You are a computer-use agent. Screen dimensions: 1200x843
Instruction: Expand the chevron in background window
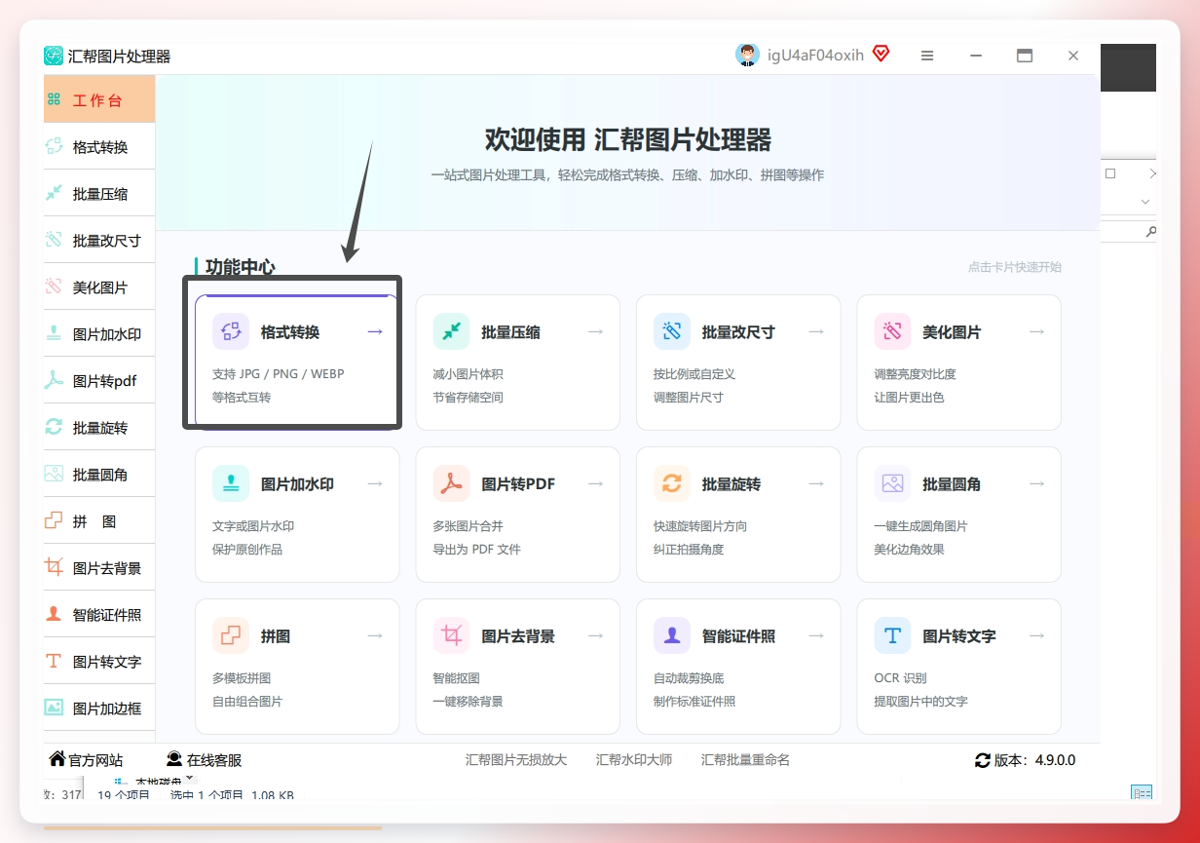click(x=1145, y=202)
